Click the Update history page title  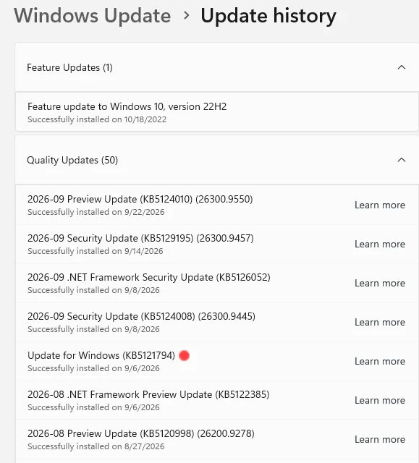268,16
